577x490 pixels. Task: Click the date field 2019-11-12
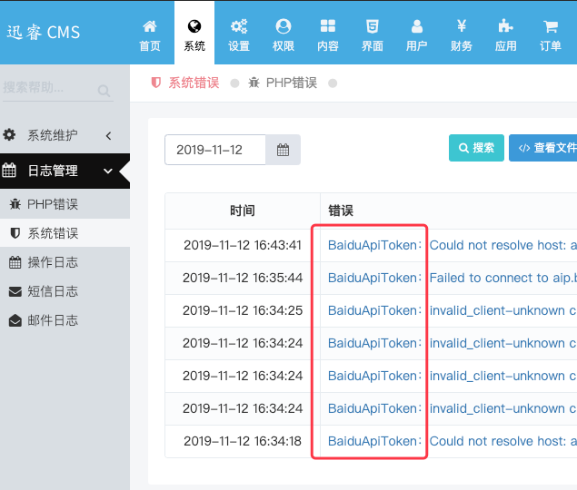tap(215, 150)
